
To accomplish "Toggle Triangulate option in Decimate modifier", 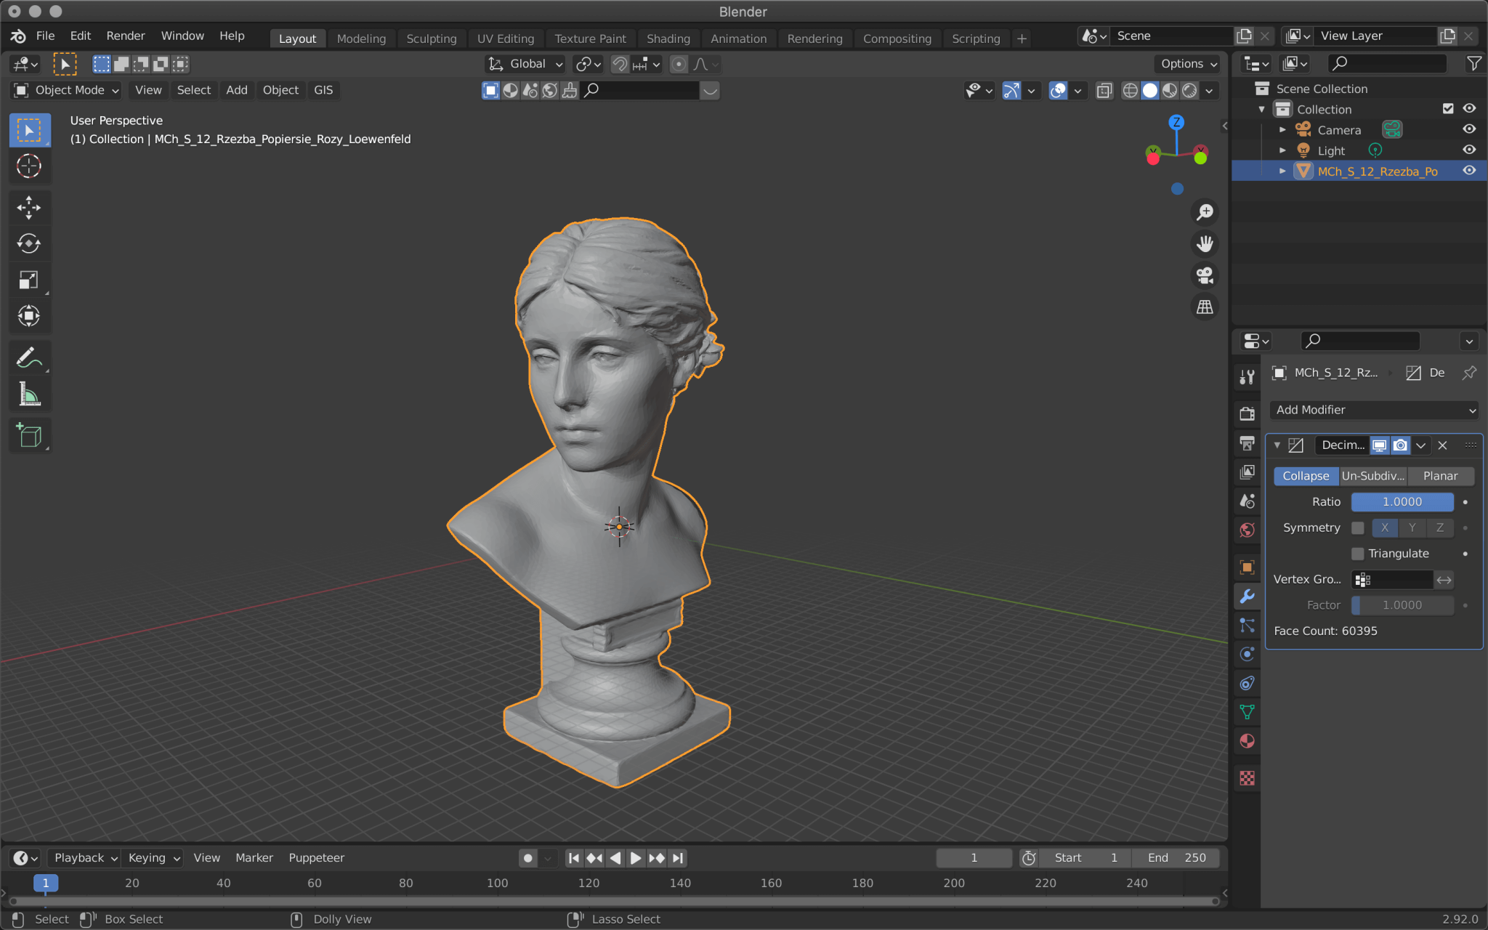I will [1356, 553].
